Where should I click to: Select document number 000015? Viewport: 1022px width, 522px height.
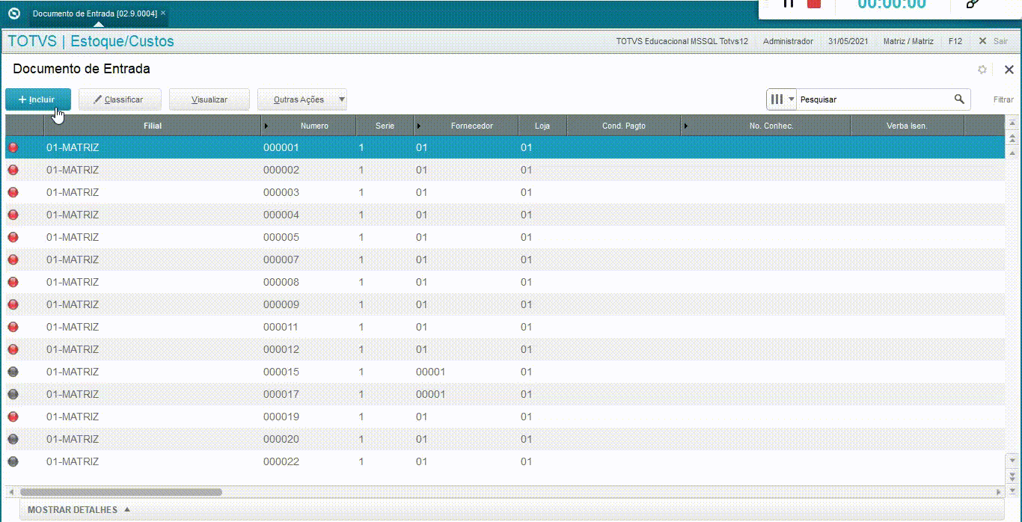point(281,372)
